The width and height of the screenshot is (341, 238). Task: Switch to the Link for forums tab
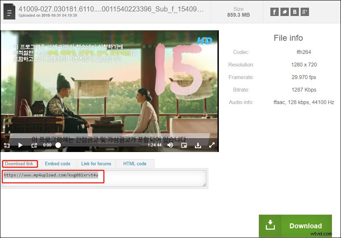point(96,164)
